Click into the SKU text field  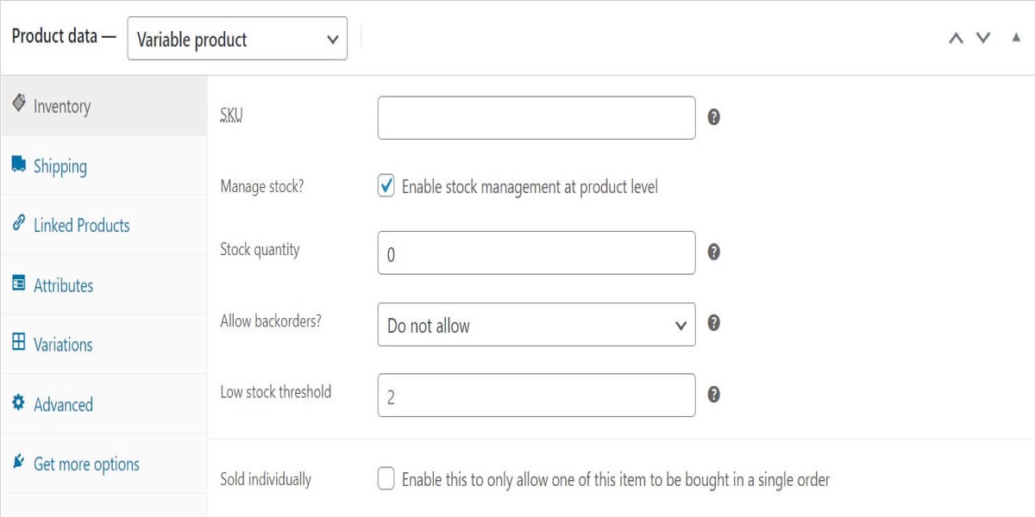pyautogui.click(x=536, y=118)
